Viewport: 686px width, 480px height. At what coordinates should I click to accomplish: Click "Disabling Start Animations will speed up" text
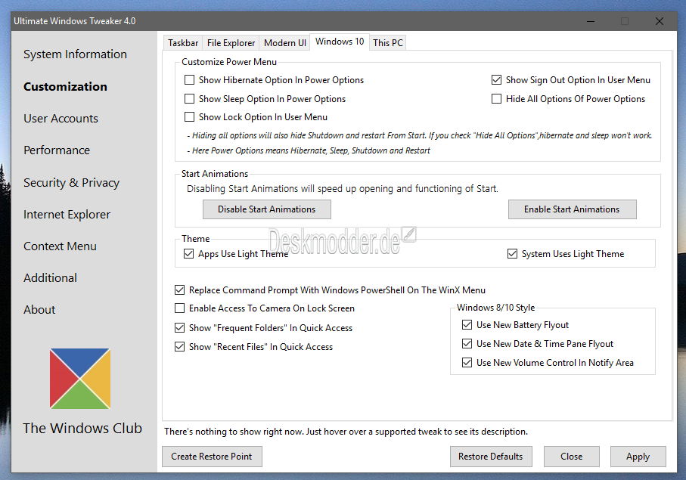pos(343,189)
